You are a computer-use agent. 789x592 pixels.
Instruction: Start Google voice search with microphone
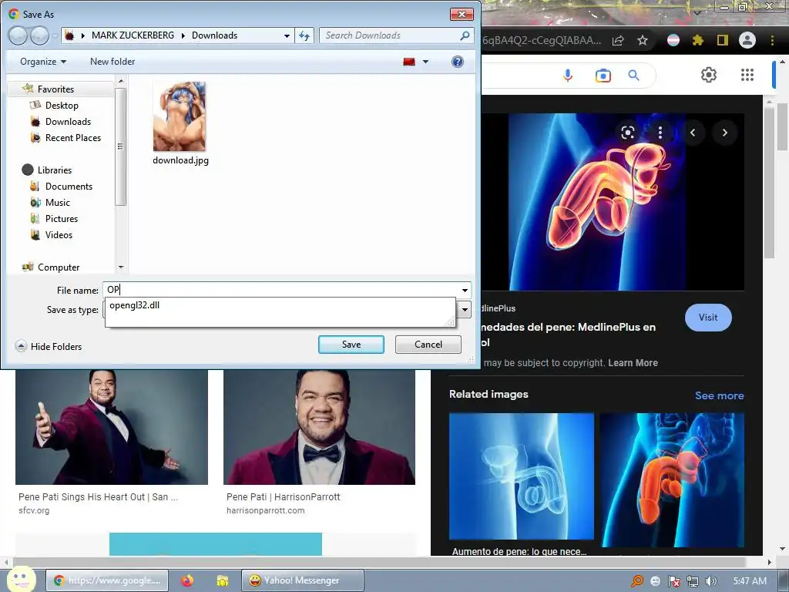pyautogui.click(x=568, y=76)
